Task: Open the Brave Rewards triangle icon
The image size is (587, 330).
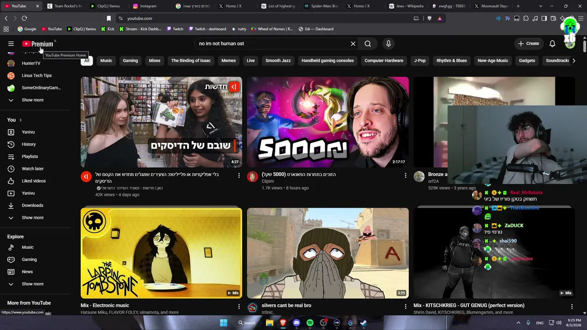Action: coord(440,18)
